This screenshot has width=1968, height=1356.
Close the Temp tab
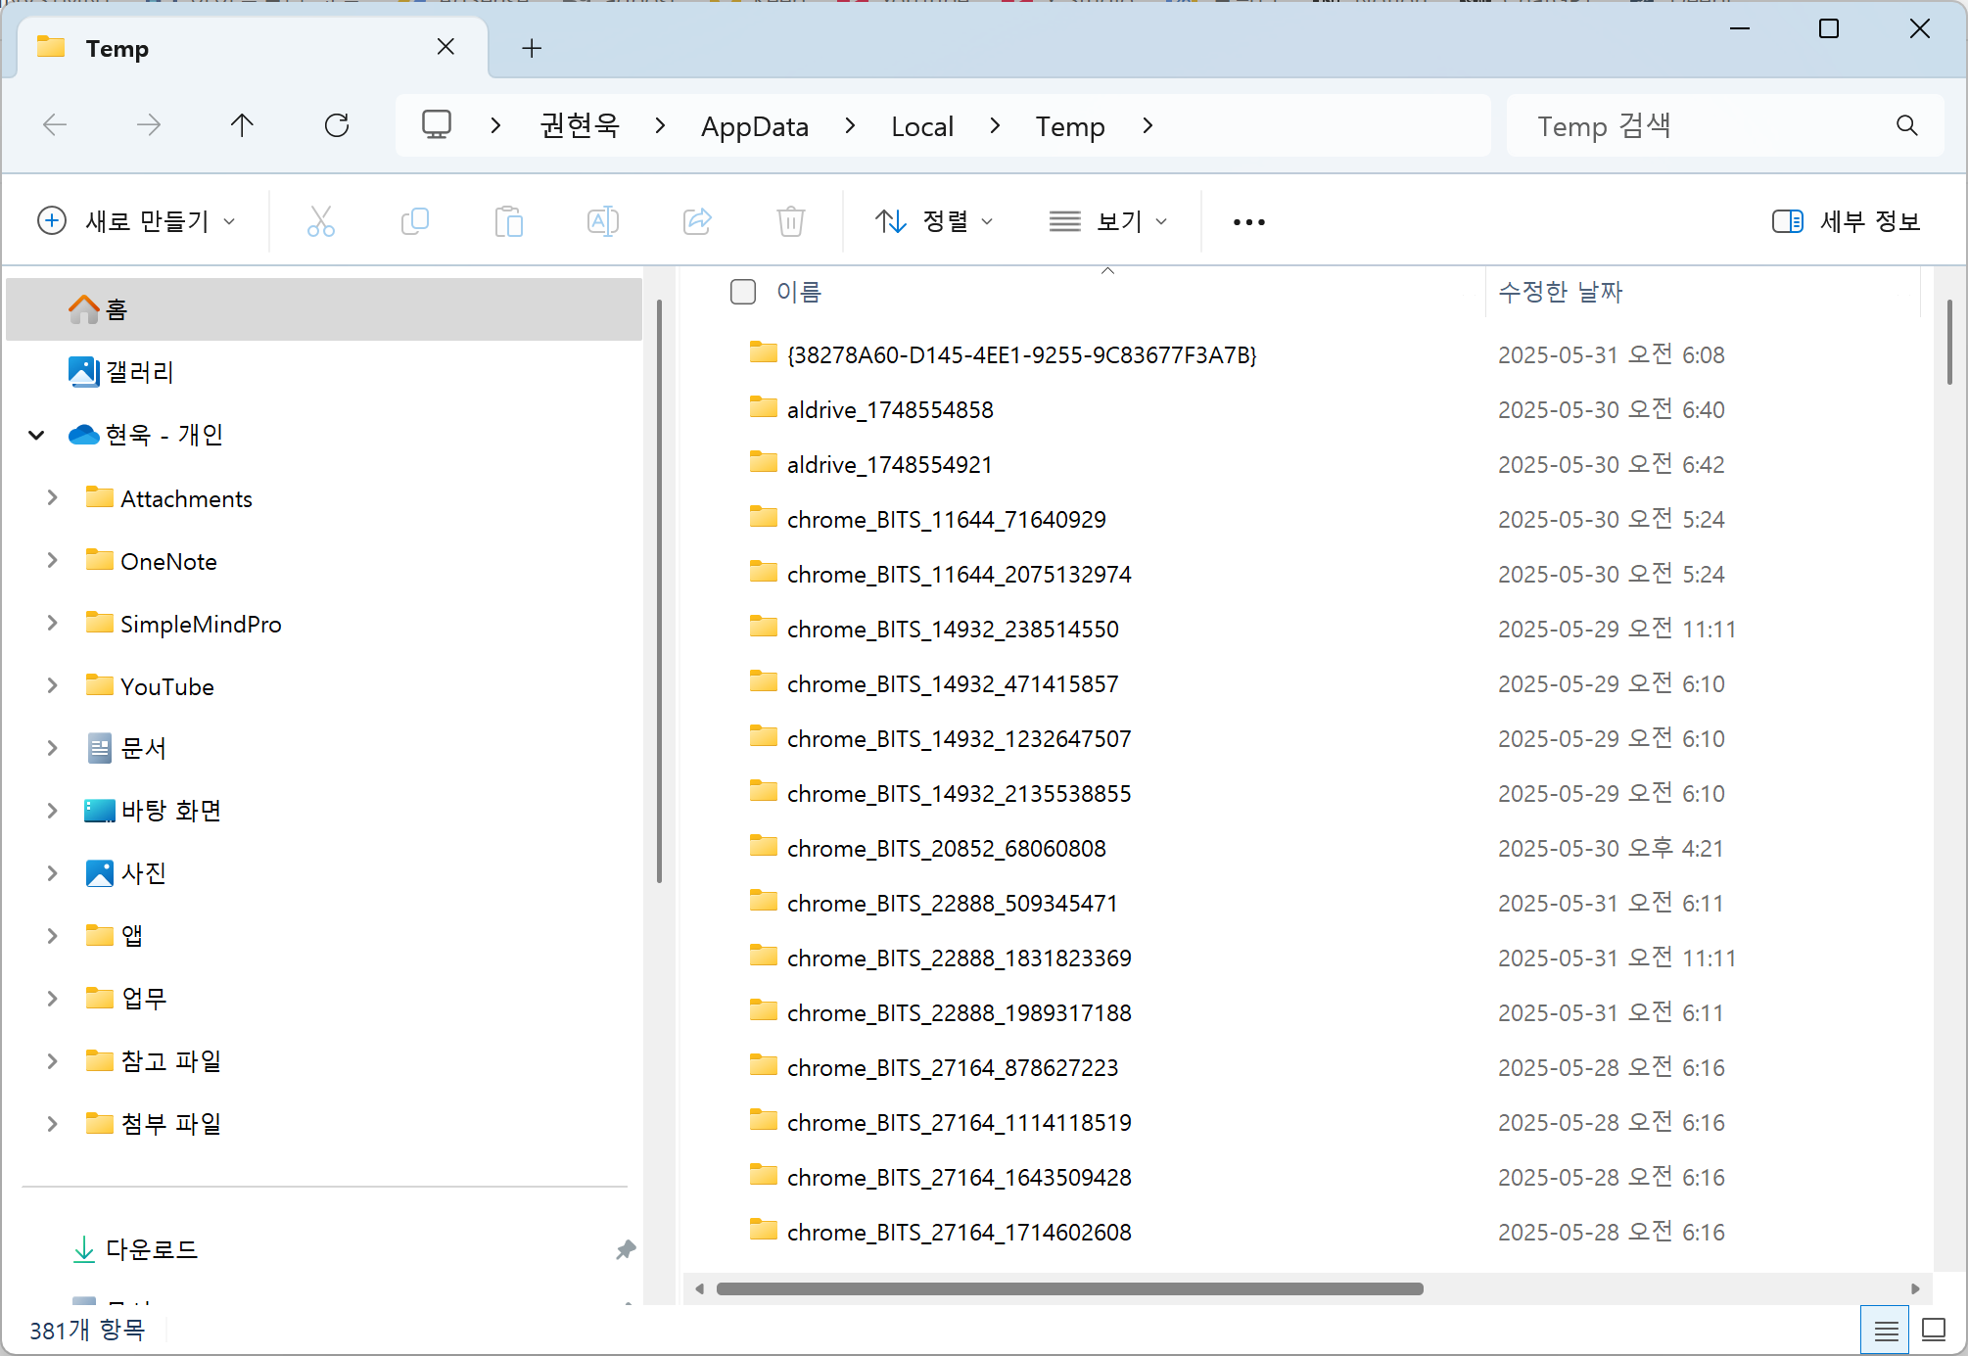click(445, 47)
